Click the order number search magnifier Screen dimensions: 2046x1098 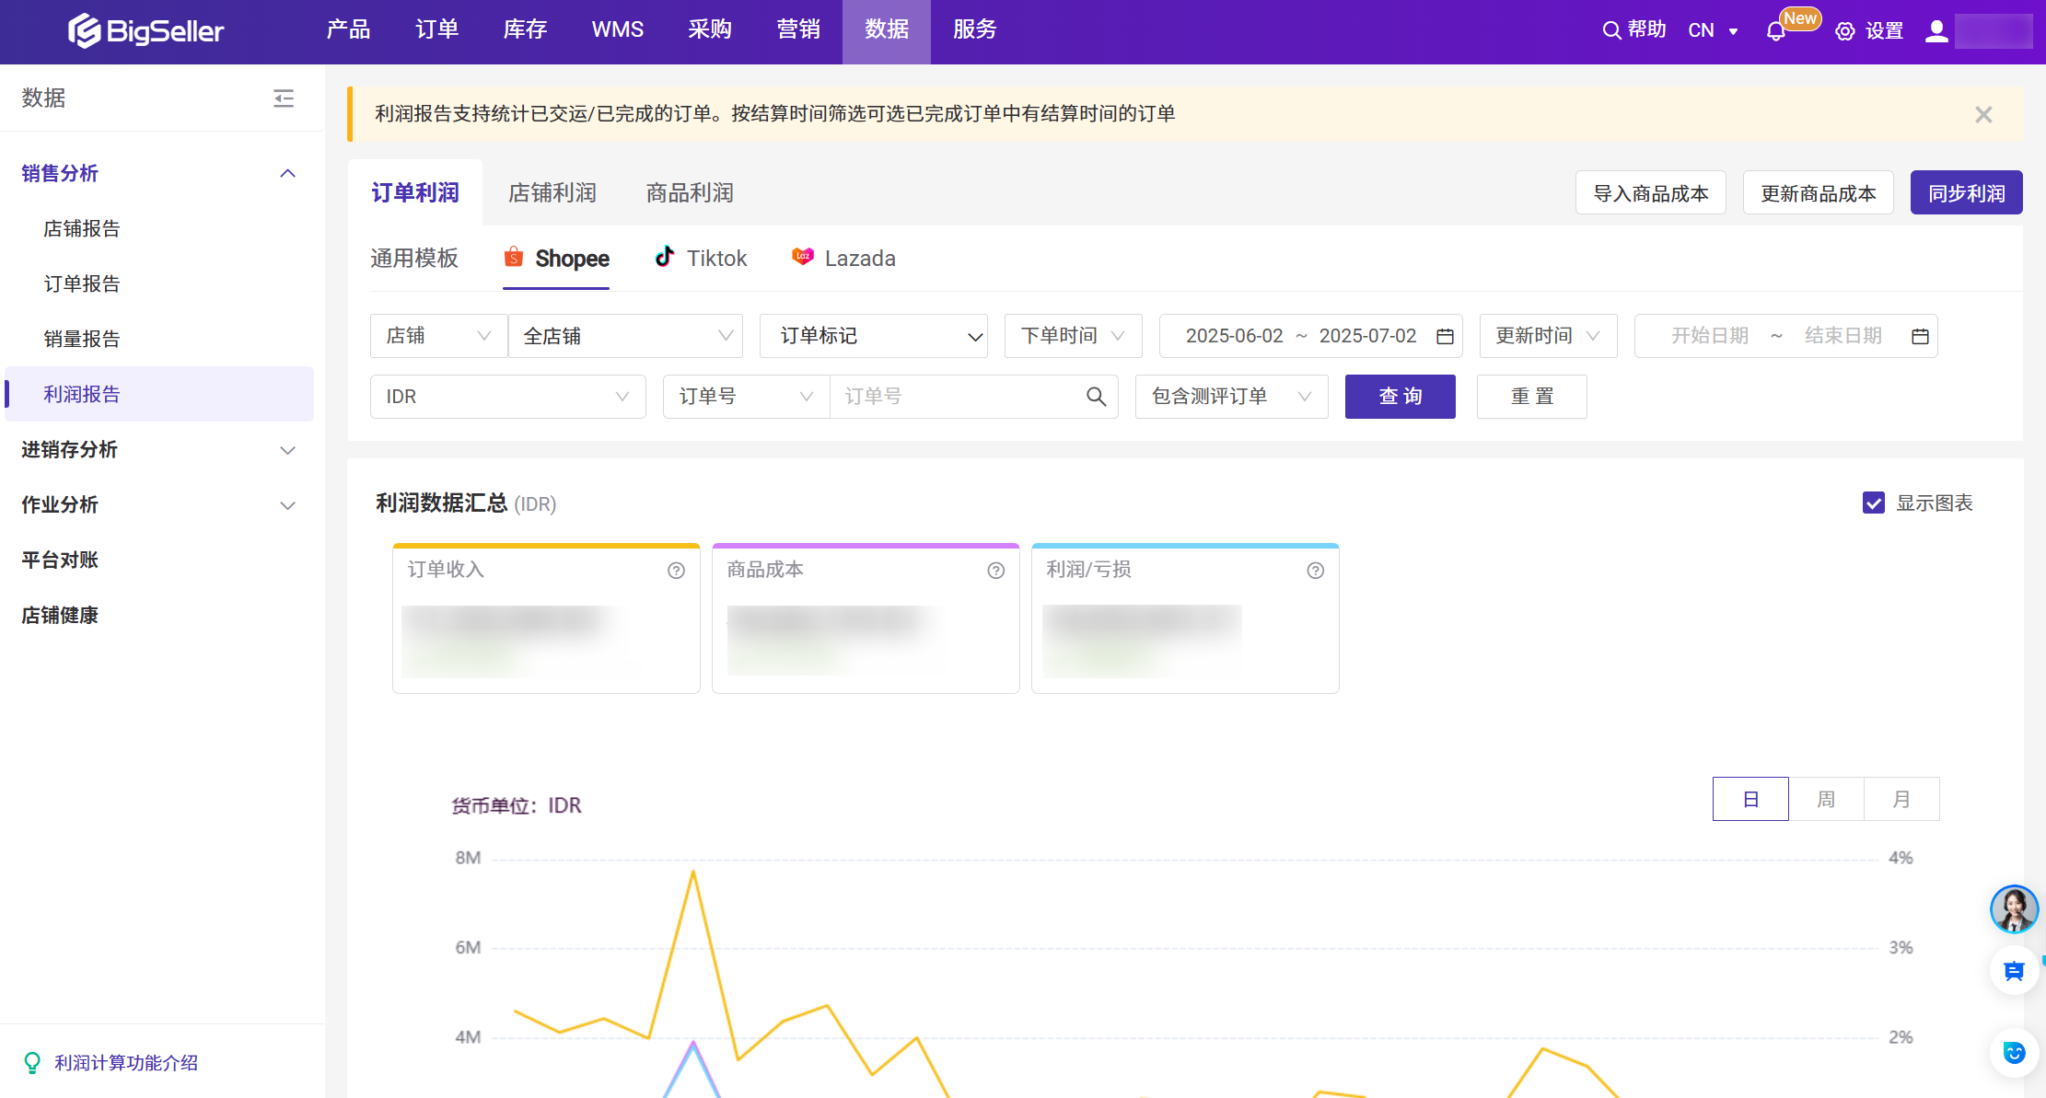(1096, 397)
